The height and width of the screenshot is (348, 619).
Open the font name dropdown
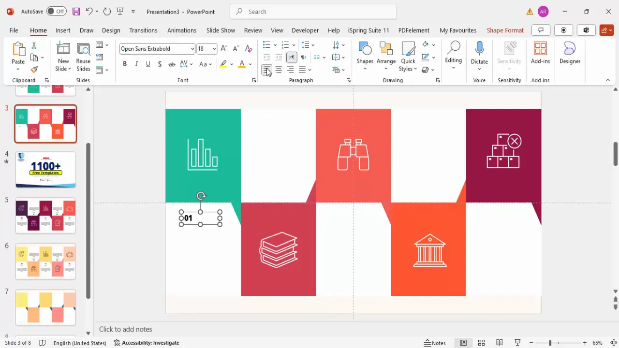click(192, 49)
